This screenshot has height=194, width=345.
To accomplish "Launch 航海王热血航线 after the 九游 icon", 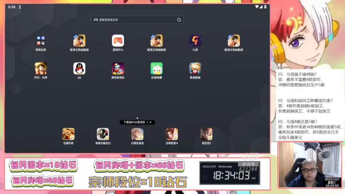I will pyautogui.click(x=234, y=41).
